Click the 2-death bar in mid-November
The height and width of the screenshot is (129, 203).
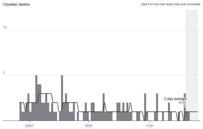click(x=169, y=112)
